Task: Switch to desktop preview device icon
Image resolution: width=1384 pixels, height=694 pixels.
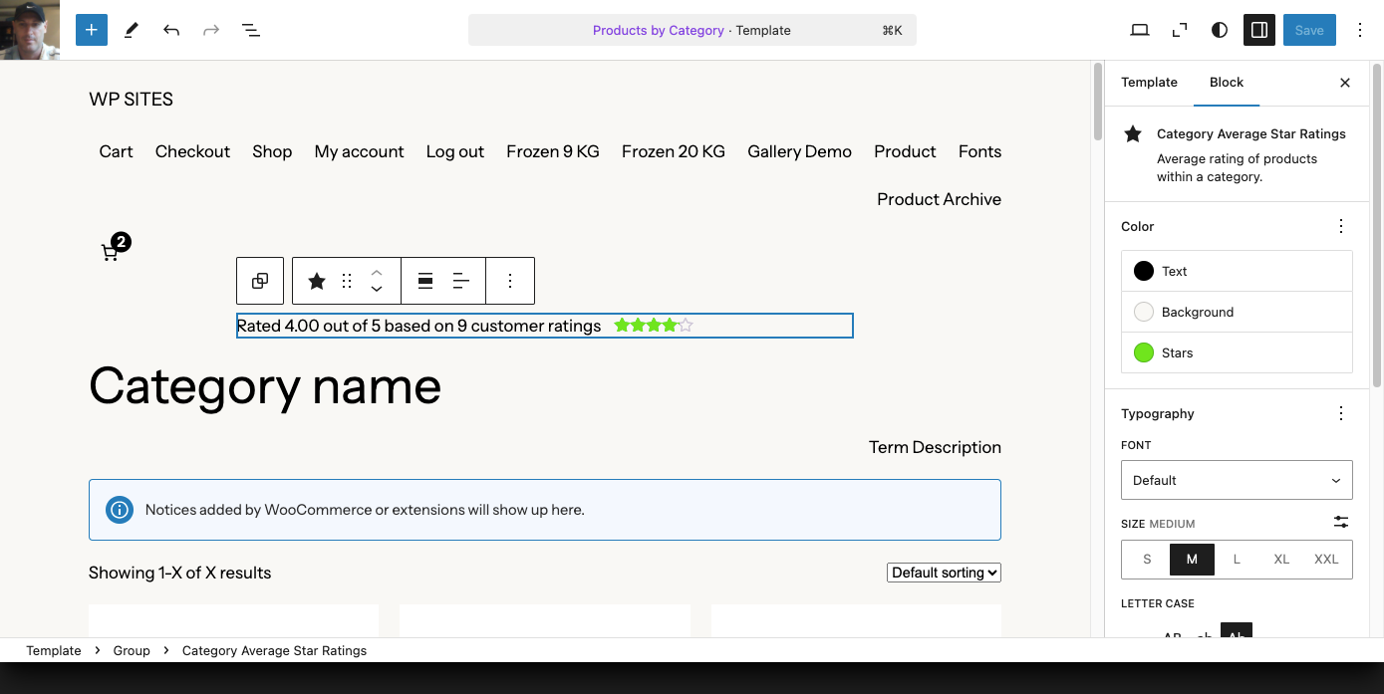Action: [x=1140, y=30]
